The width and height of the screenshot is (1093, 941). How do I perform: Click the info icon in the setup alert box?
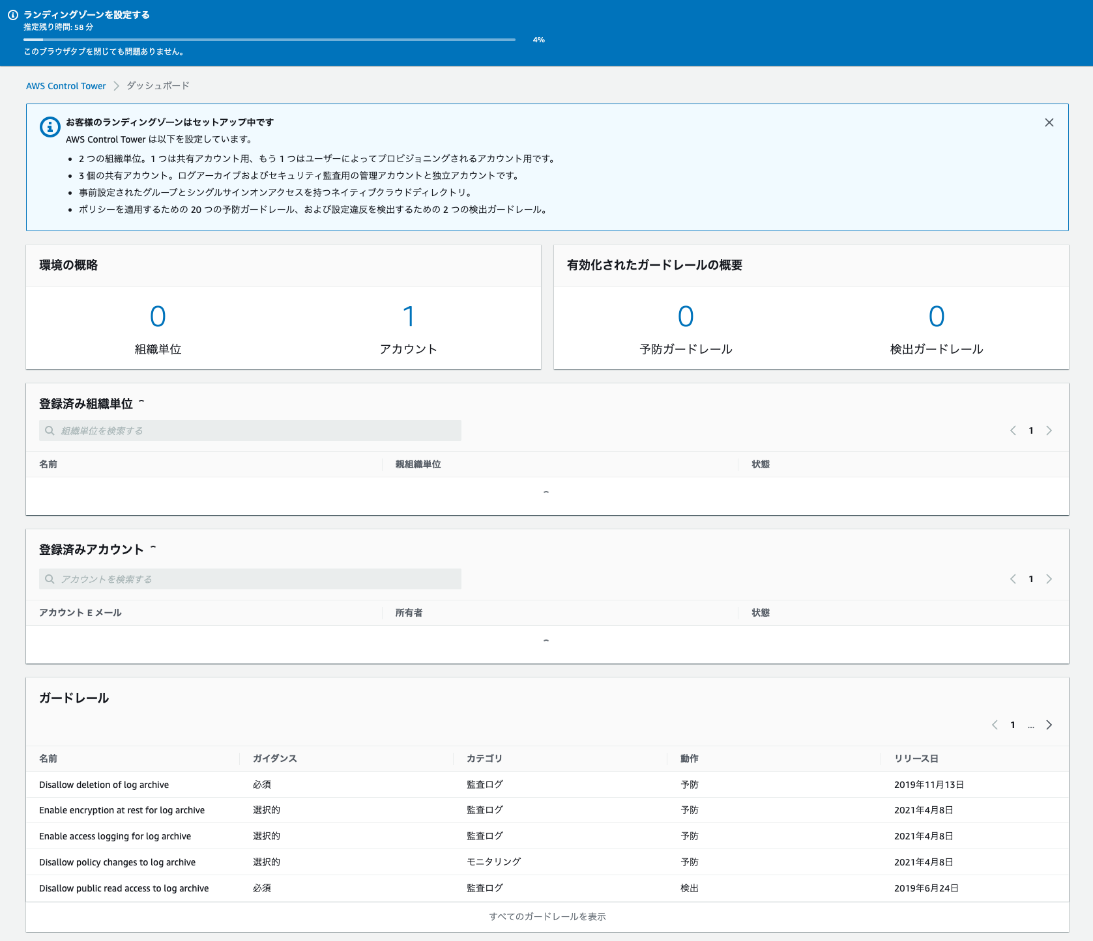pos(50,127)
